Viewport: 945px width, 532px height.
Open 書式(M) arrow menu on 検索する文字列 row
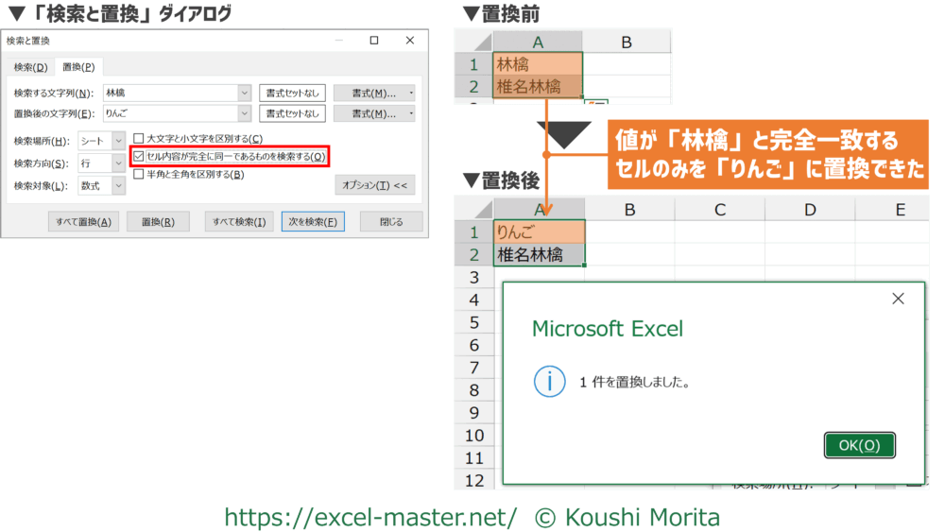[411, 93]
